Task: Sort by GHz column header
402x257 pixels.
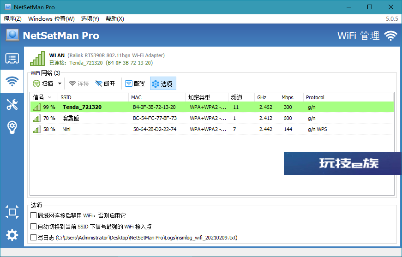Action: [267, 97]
